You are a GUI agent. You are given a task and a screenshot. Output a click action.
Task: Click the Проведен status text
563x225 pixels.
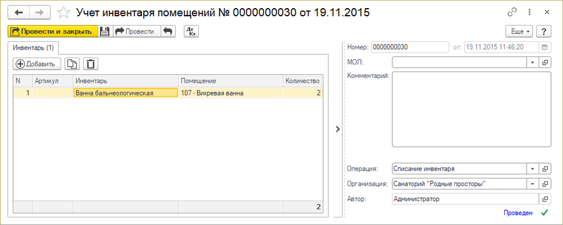518,213
